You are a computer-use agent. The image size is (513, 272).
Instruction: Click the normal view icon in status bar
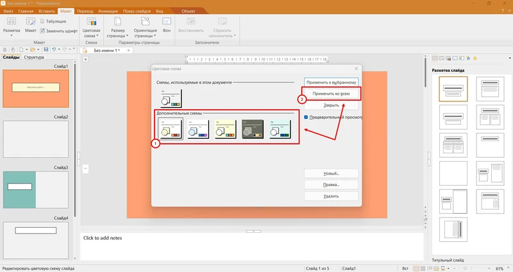[x=416, y=268]
